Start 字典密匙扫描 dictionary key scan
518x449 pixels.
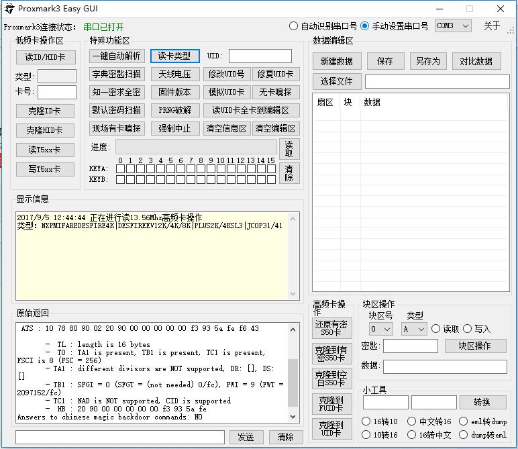(117, 74)
